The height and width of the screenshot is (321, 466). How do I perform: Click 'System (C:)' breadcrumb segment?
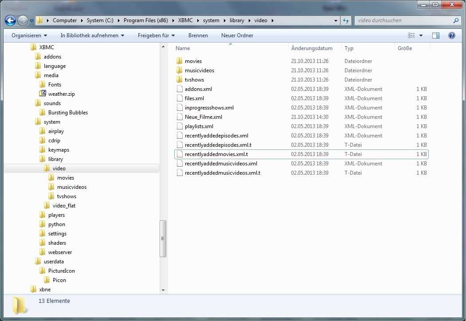[100, 20]
